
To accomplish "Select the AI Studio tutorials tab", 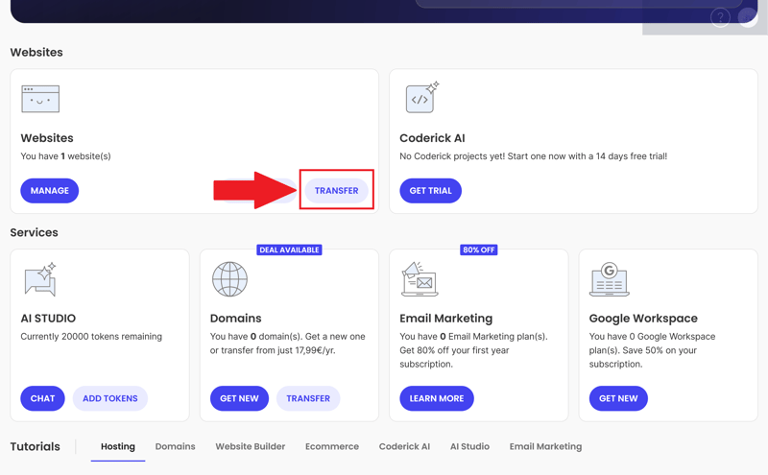I will pyautogui.click(x=469, y=446).
